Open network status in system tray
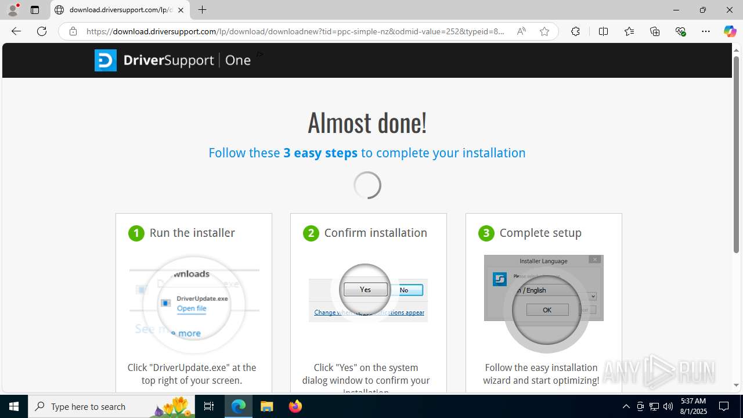The width and height of the screenshot is (743, 418). [654, 406]
